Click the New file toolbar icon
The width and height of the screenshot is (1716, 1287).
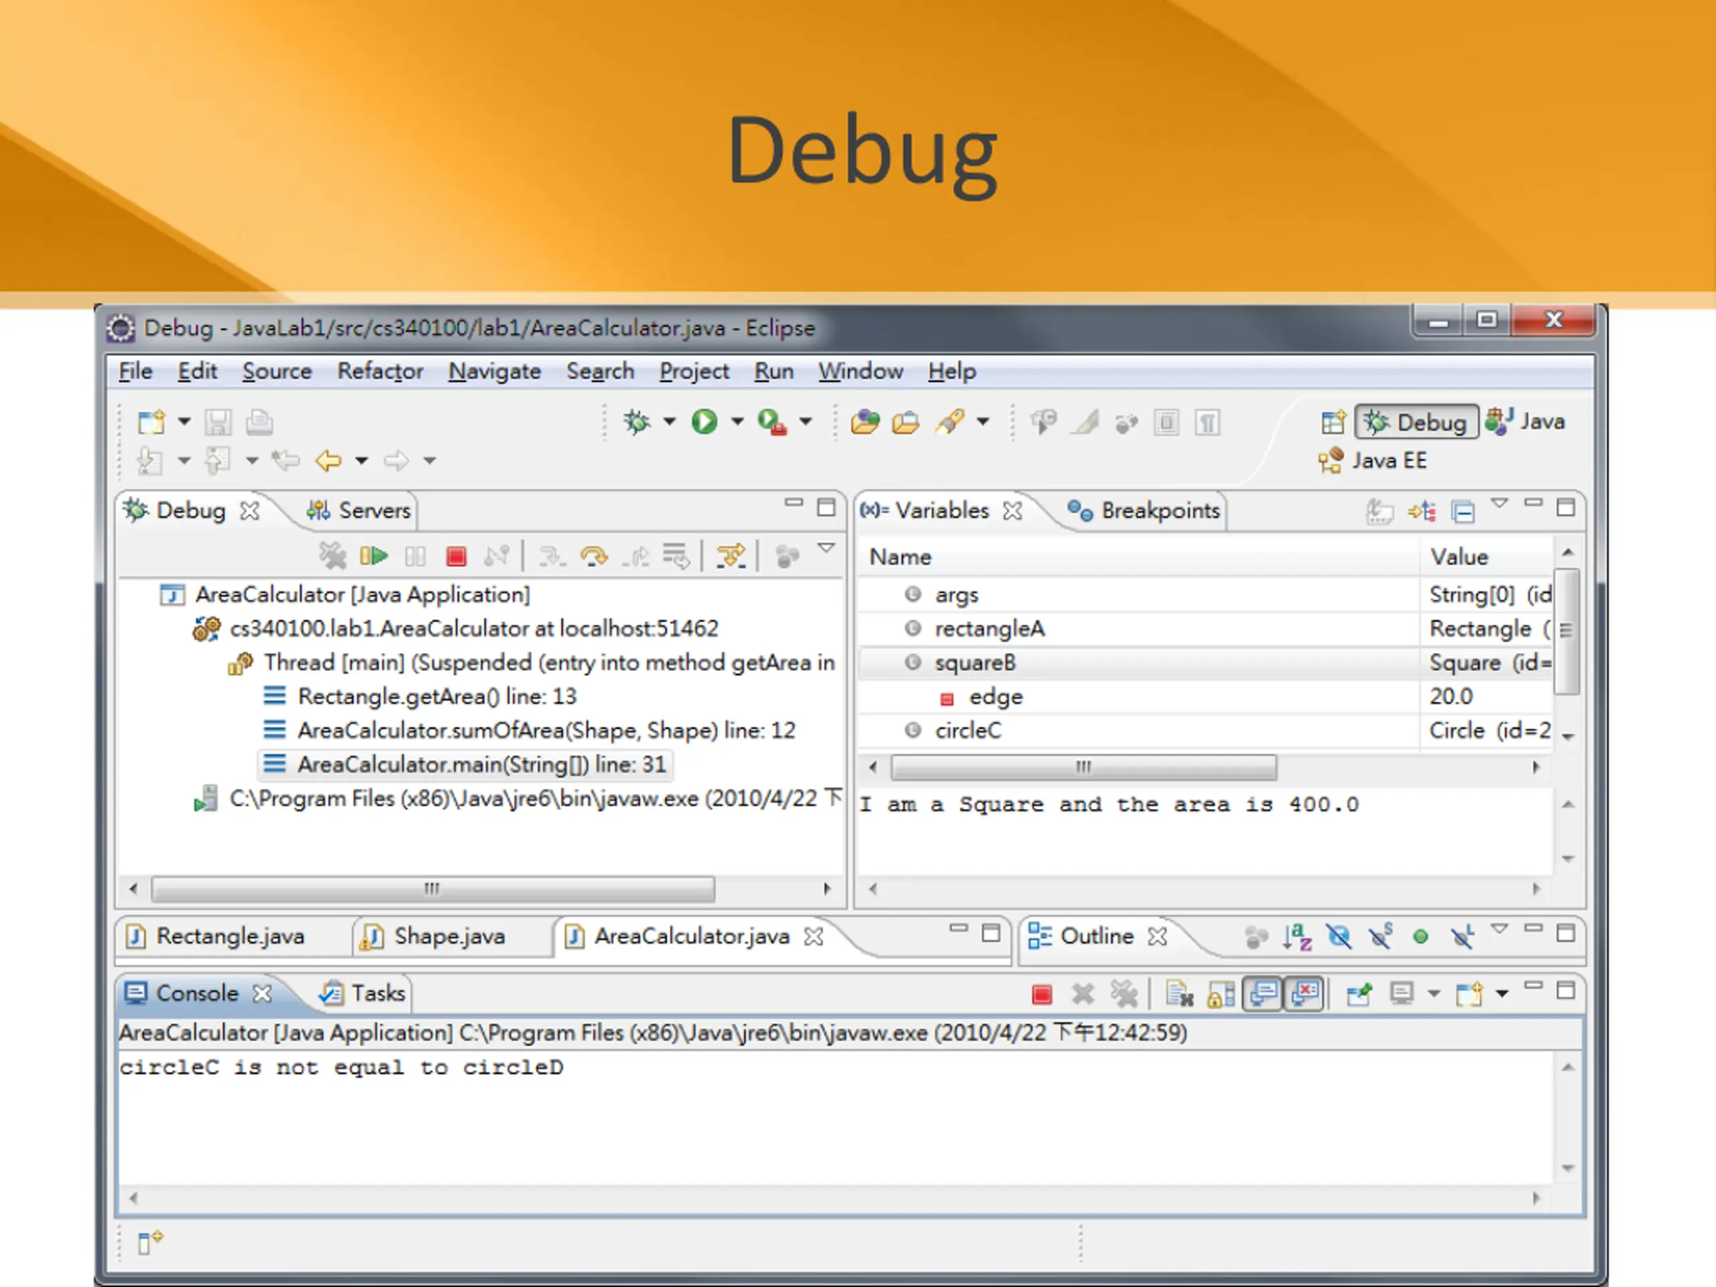(x=151, y=422)
